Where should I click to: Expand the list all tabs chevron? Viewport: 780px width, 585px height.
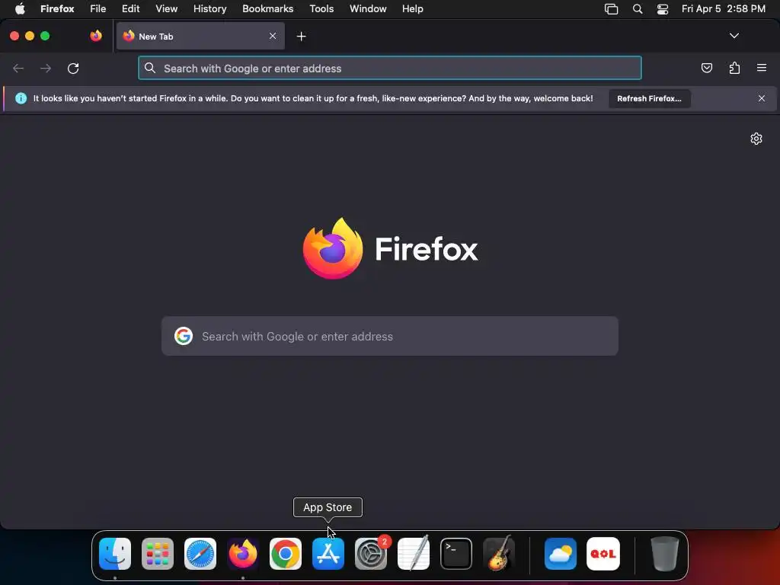tap(734, 36)
